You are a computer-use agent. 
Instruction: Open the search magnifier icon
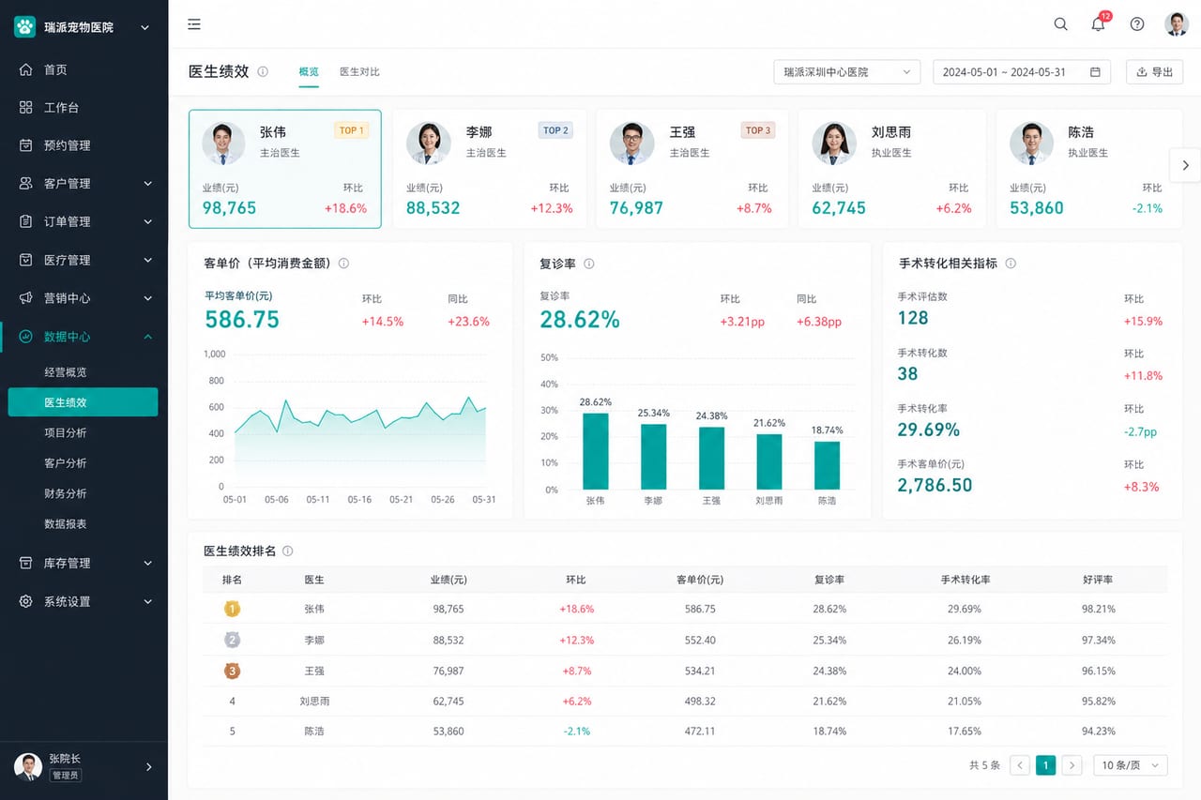1060,24
